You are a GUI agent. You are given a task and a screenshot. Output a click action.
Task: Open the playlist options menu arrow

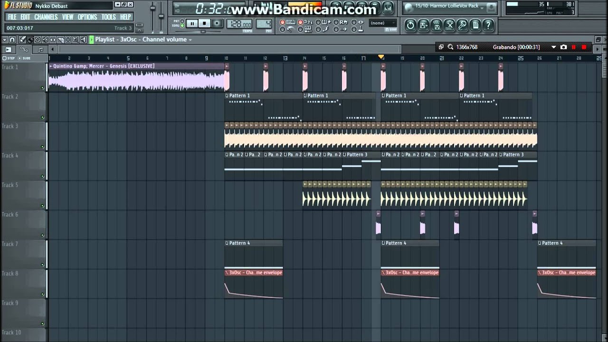pos(5,40)
